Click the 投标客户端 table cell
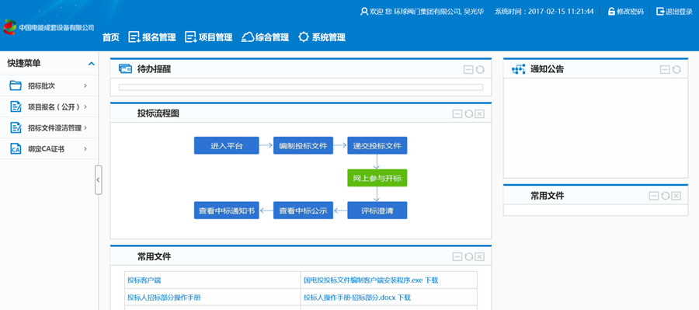Viewport: 699px width, 310px height. coord(213,280)
